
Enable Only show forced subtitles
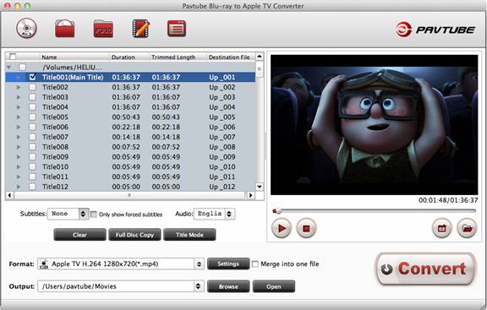pos(94,214)
